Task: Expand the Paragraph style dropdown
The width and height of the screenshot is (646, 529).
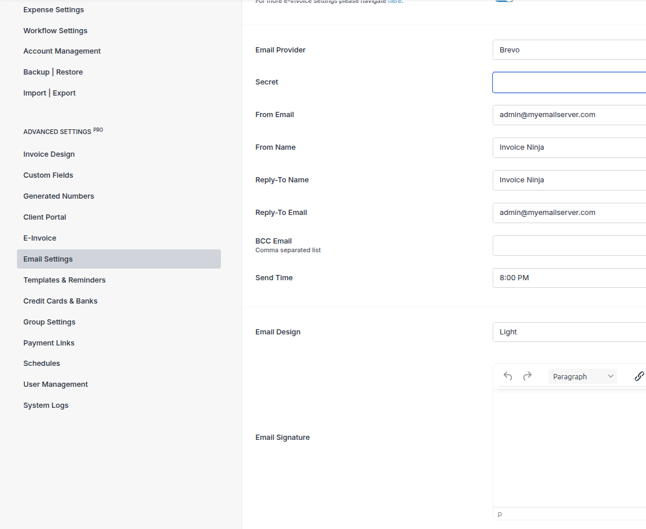Action: tap(582, 376)
